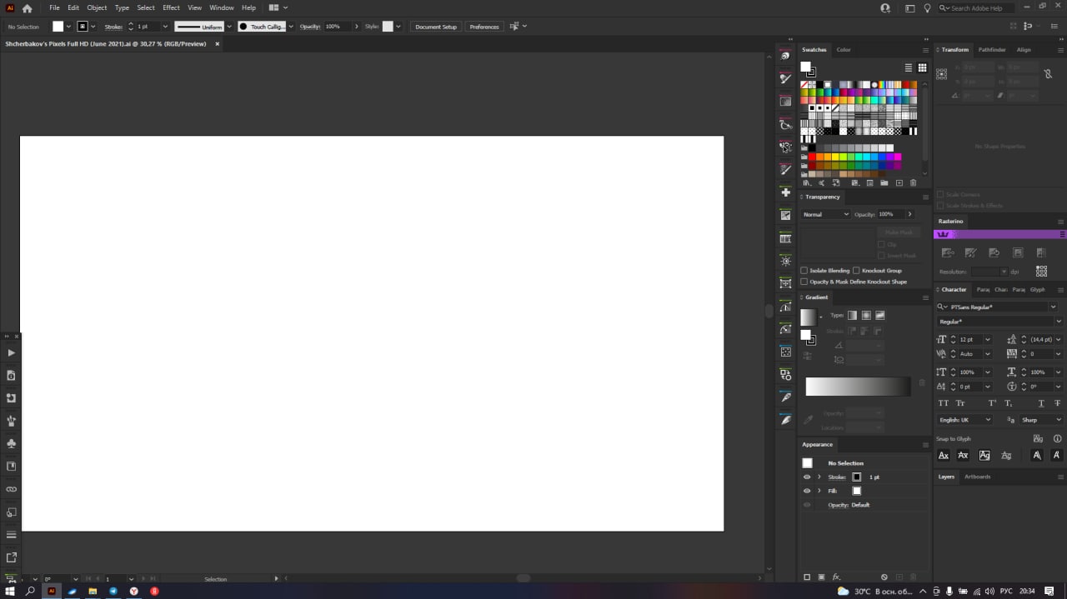The image size is (1067, 599).
Task: Enable the Isolate Blending checkbox
Action: 804,271
